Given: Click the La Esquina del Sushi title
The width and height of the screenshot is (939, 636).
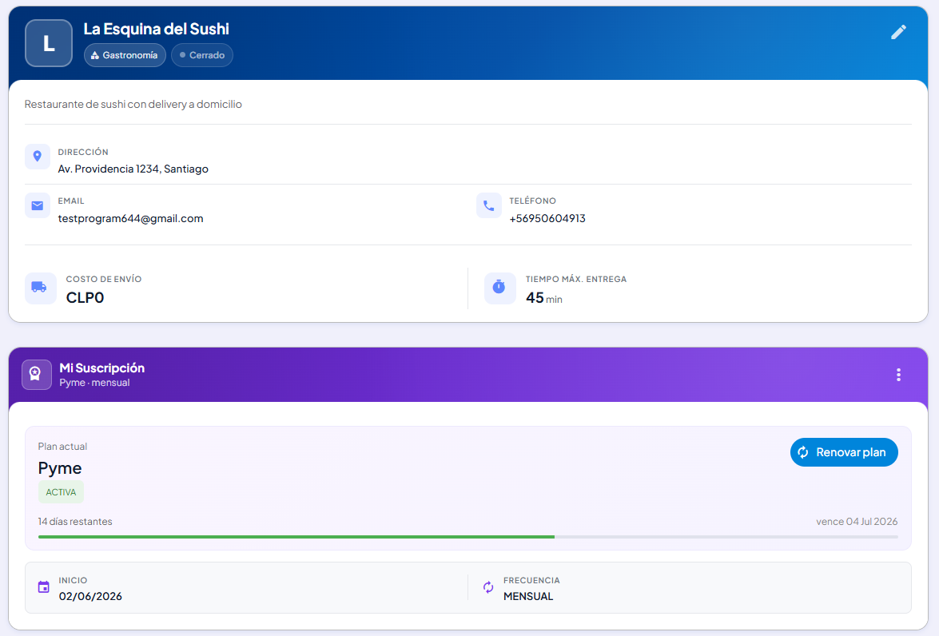Looking at the screenshot, I should click(157, 29).
